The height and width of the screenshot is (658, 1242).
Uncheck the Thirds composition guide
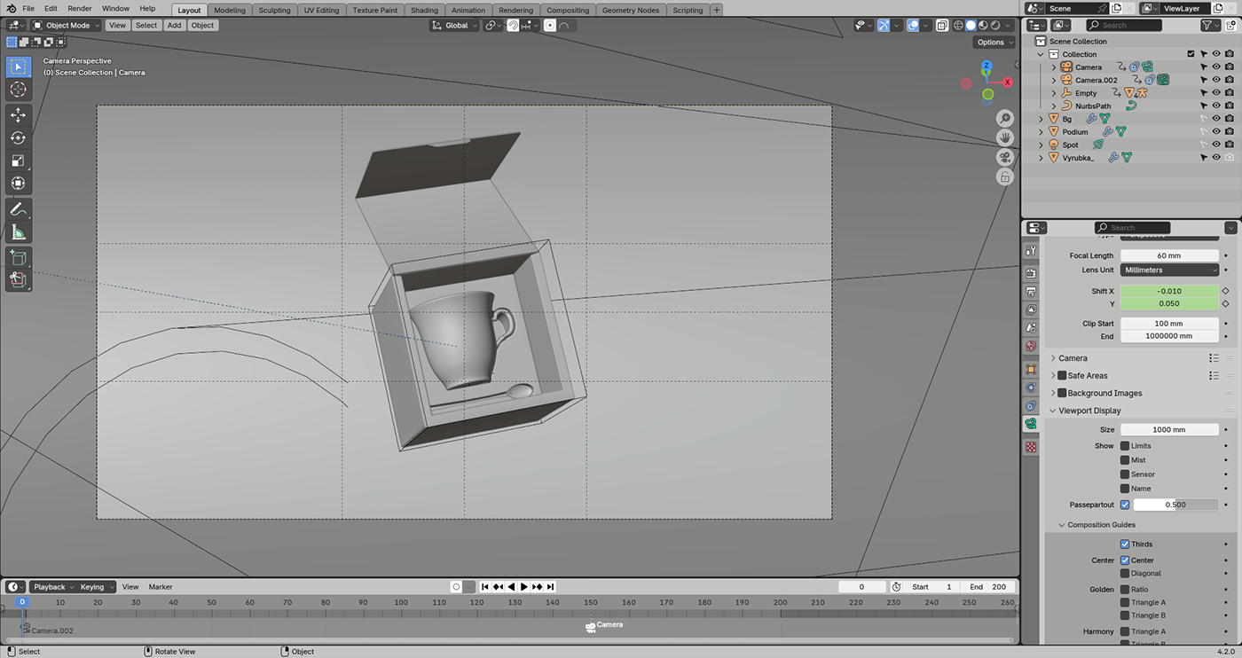point(1125,544)
